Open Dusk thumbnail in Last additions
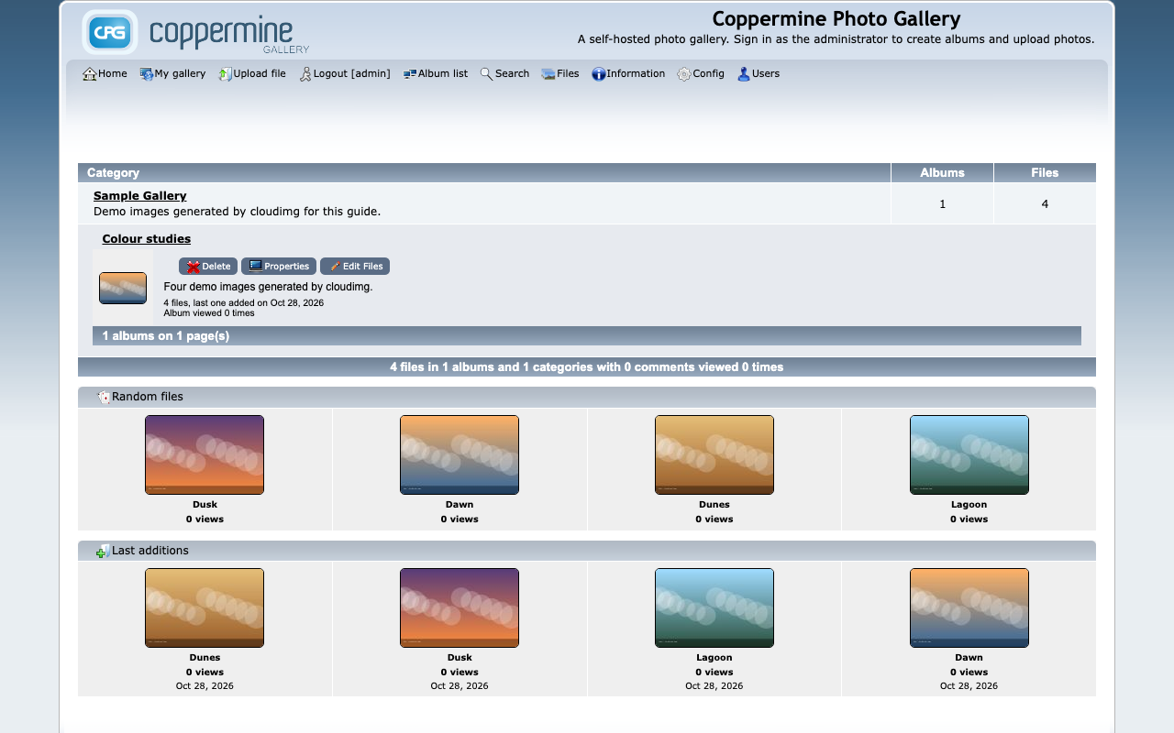Screen dimensions: 1174x733 point(460,607)
